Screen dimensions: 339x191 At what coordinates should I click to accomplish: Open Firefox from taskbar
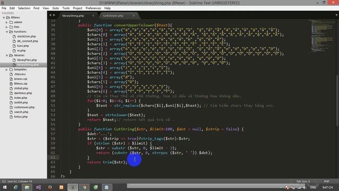(x=50, y=187)
